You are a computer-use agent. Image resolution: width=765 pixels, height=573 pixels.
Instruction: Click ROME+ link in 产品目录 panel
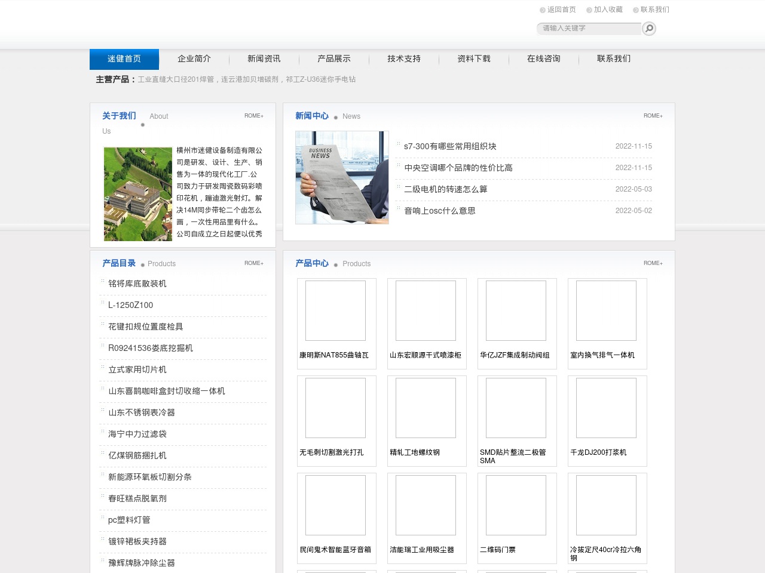tap(254, 263)
